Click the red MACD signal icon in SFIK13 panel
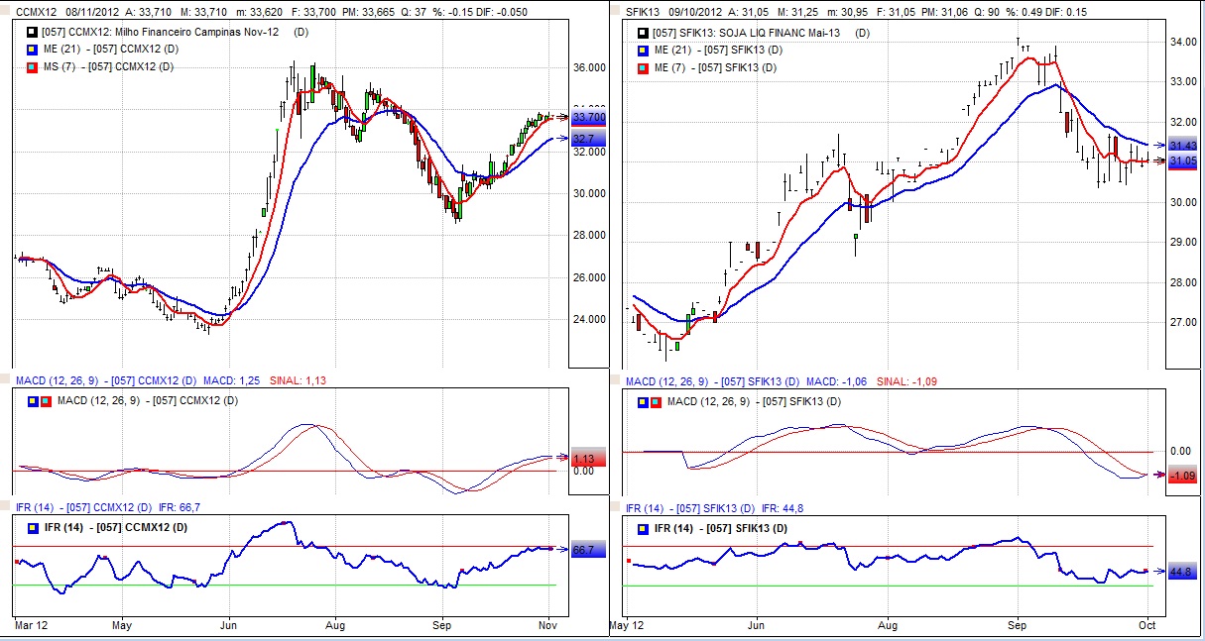 coord(656,402)
